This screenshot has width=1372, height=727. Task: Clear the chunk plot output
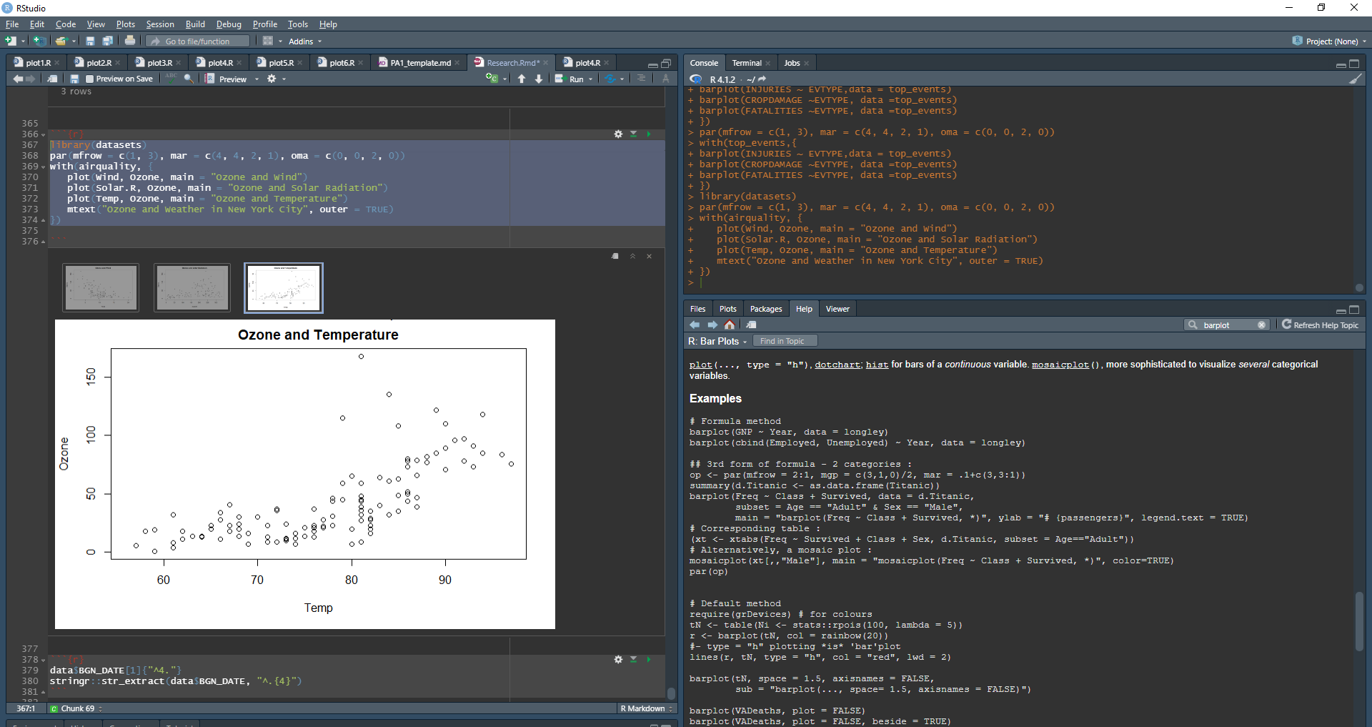(x=649, y=256)
